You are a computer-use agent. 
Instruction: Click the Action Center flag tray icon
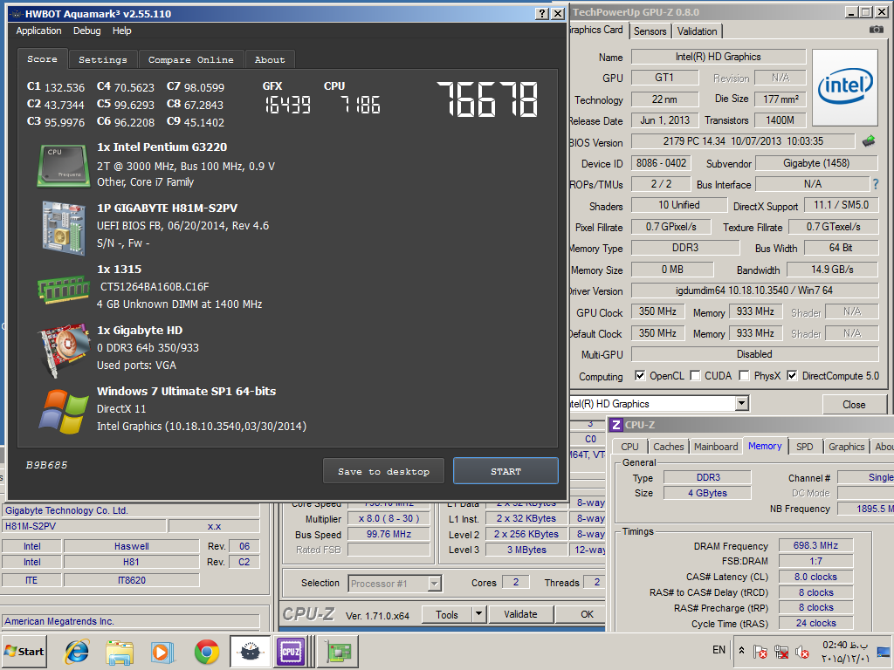(x=760, y=651)
